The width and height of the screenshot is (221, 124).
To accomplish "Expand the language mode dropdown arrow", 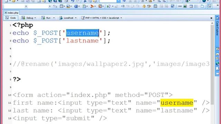I will pos(121,18).
